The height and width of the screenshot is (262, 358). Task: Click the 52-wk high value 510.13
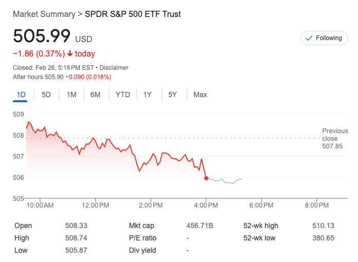tap(323, 226)
